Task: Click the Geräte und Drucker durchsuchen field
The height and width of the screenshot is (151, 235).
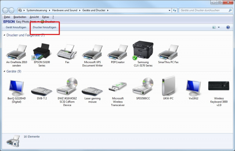Action: tap(205, 10)
